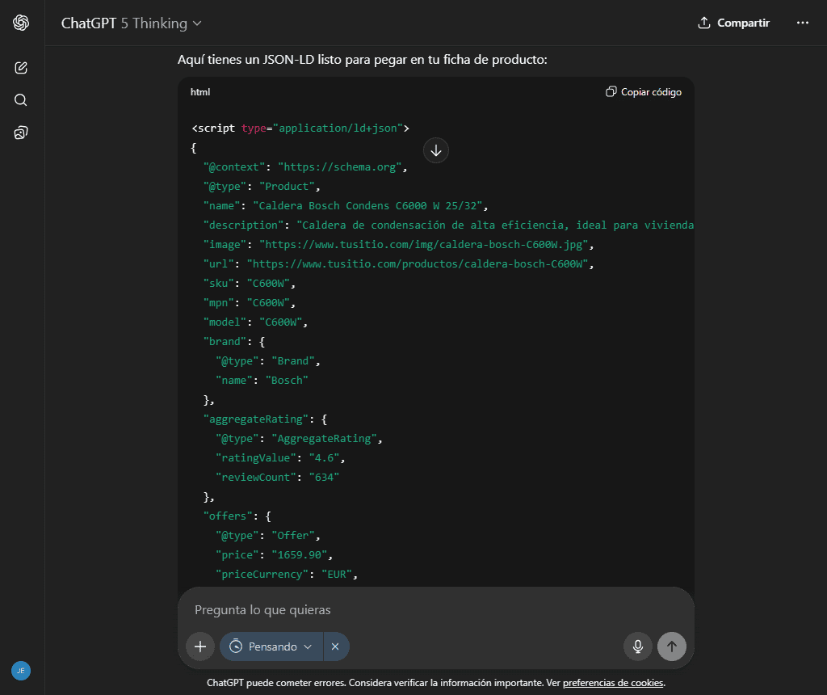This screenshot has height=695, width=827.
Task: Open the three-dot conversation options menu
Action: pyautogui.click(x=802, y=23)
